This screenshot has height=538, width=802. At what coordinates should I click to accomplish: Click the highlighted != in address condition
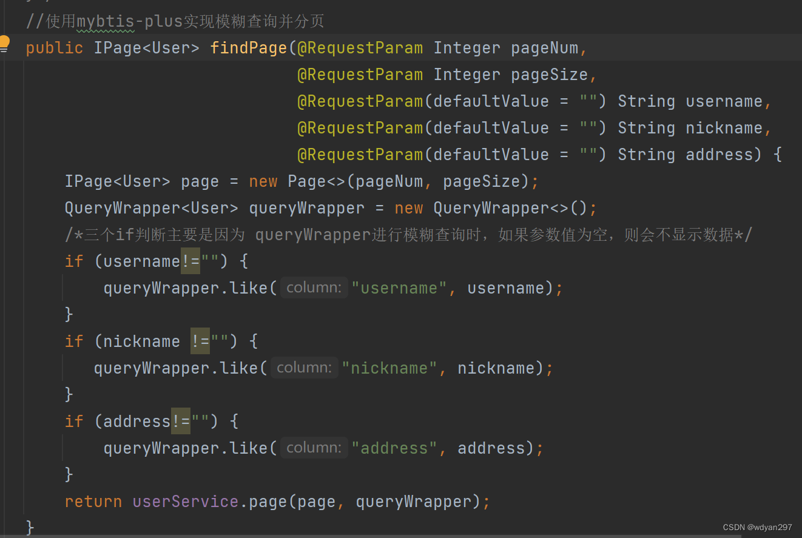(181, 422)
